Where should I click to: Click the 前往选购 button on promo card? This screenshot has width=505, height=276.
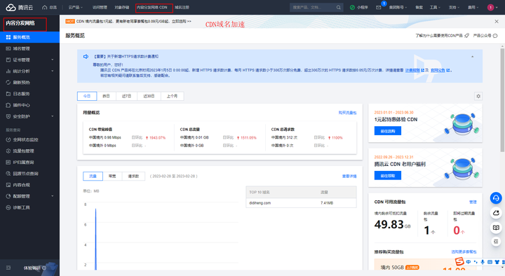coord(387,130)
